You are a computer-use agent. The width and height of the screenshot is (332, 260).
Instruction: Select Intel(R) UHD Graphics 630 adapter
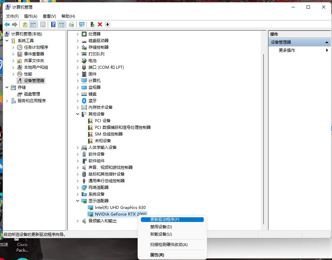(x=120, y=208)
